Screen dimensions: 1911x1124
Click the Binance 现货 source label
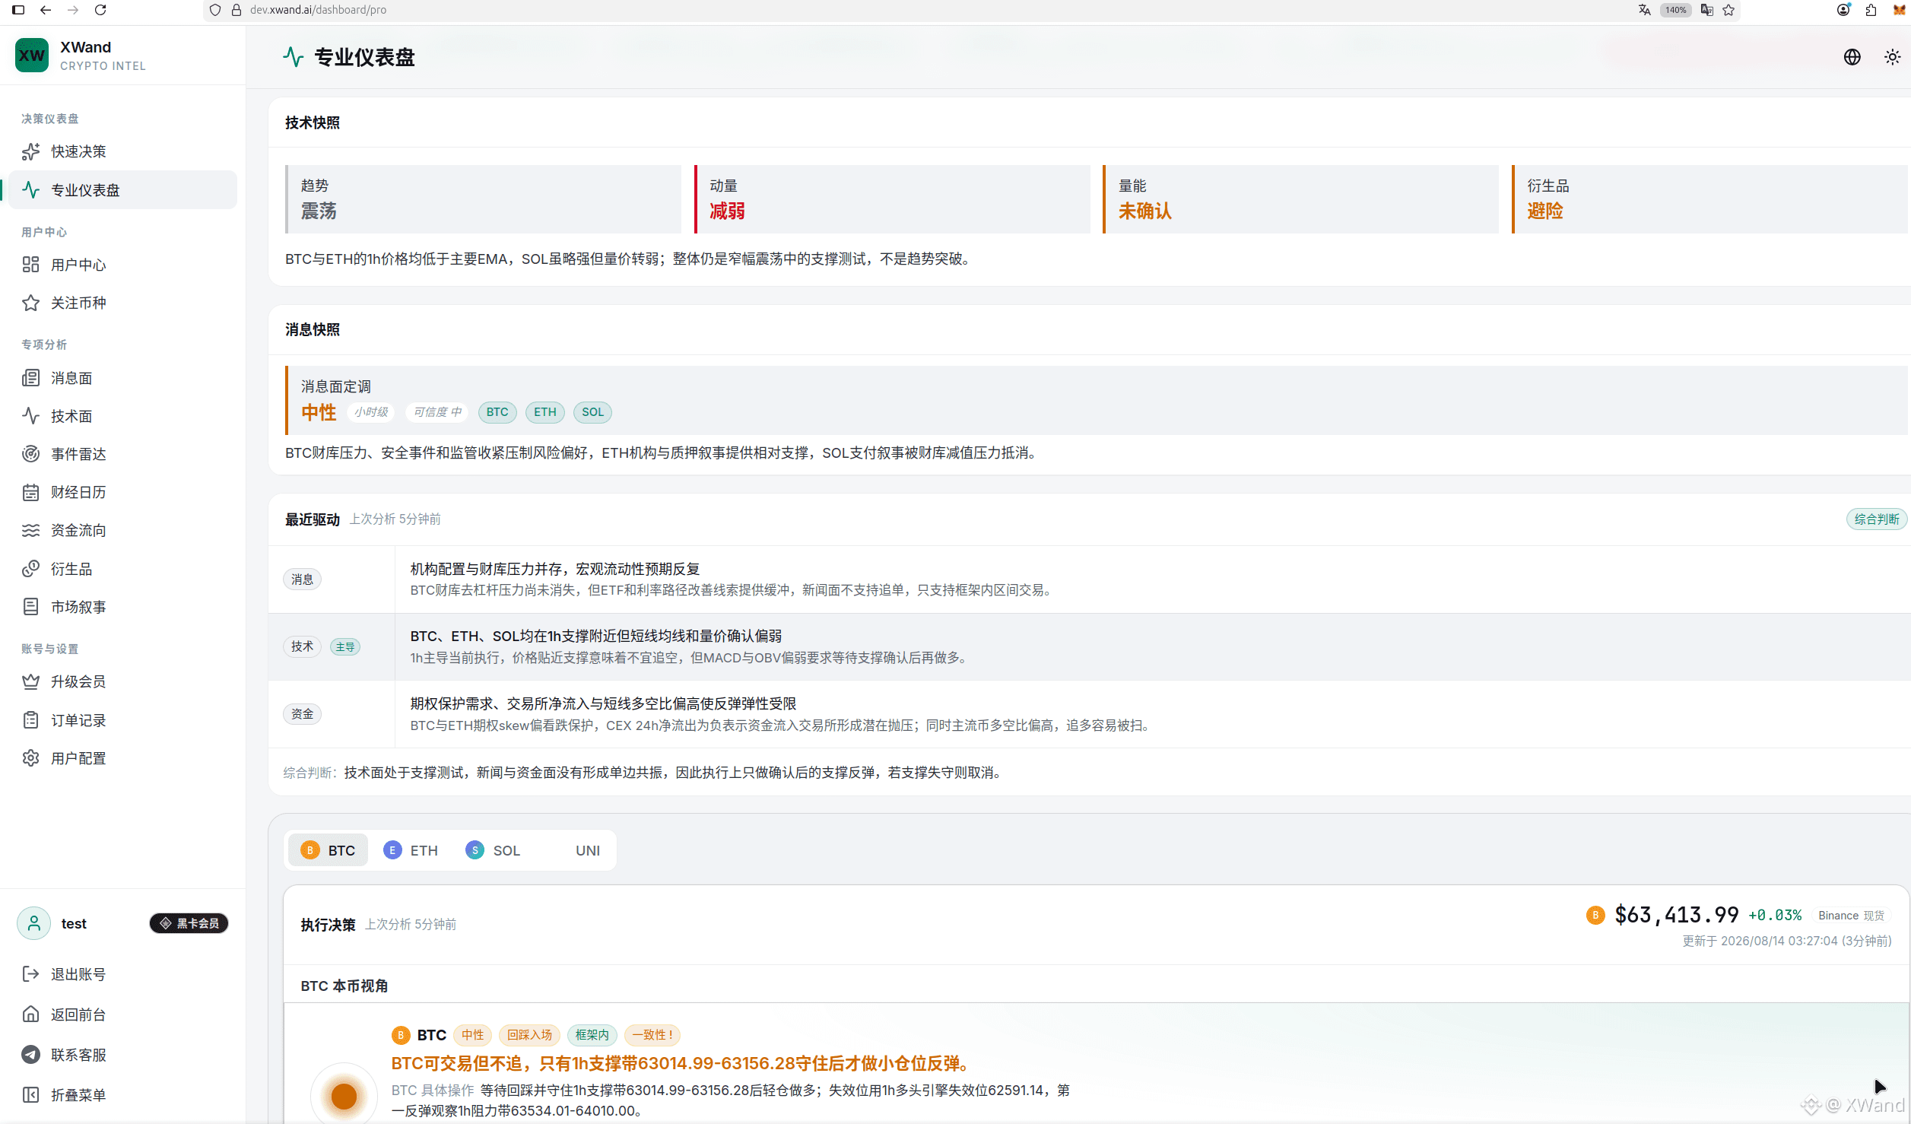1852,916
